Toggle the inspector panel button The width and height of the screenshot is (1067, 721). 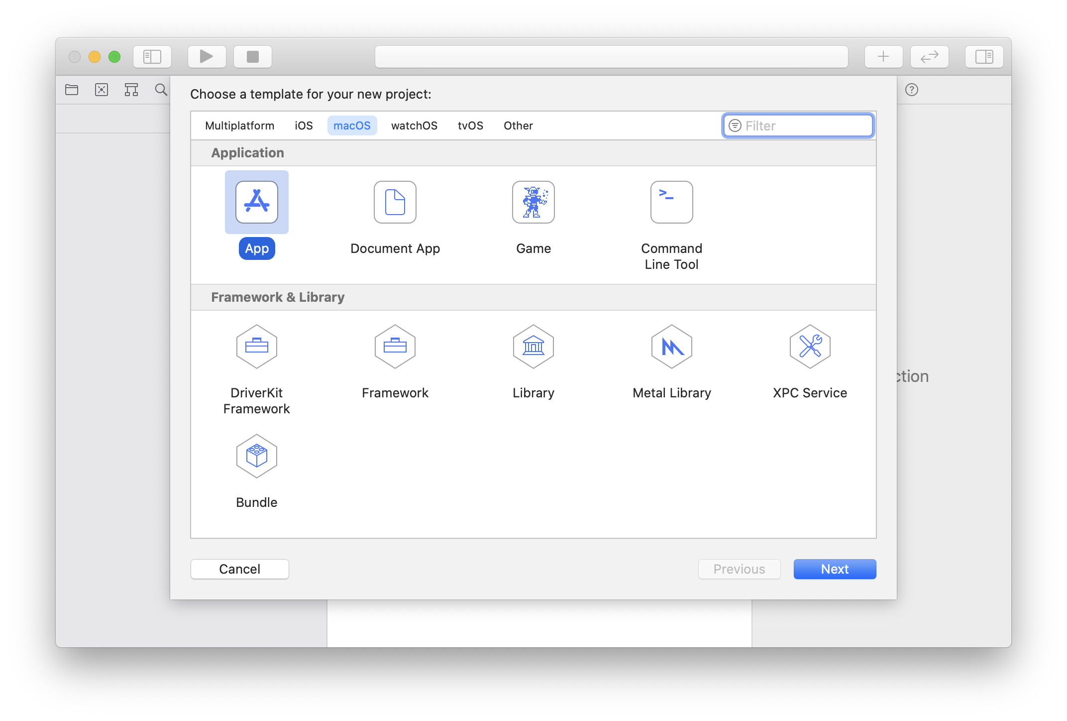click(x=984, y=57)
